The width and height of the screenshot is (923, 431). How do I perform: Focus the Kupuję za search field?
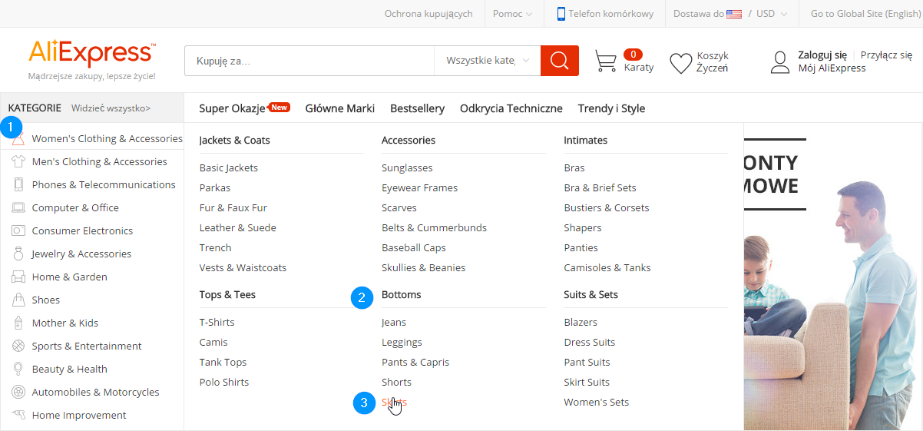(x=309, y=61)
